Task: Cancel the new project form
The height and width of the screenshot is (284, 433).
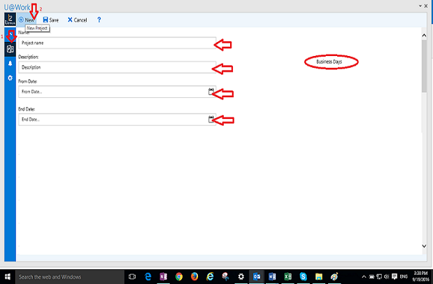Action: pos(77,20)
